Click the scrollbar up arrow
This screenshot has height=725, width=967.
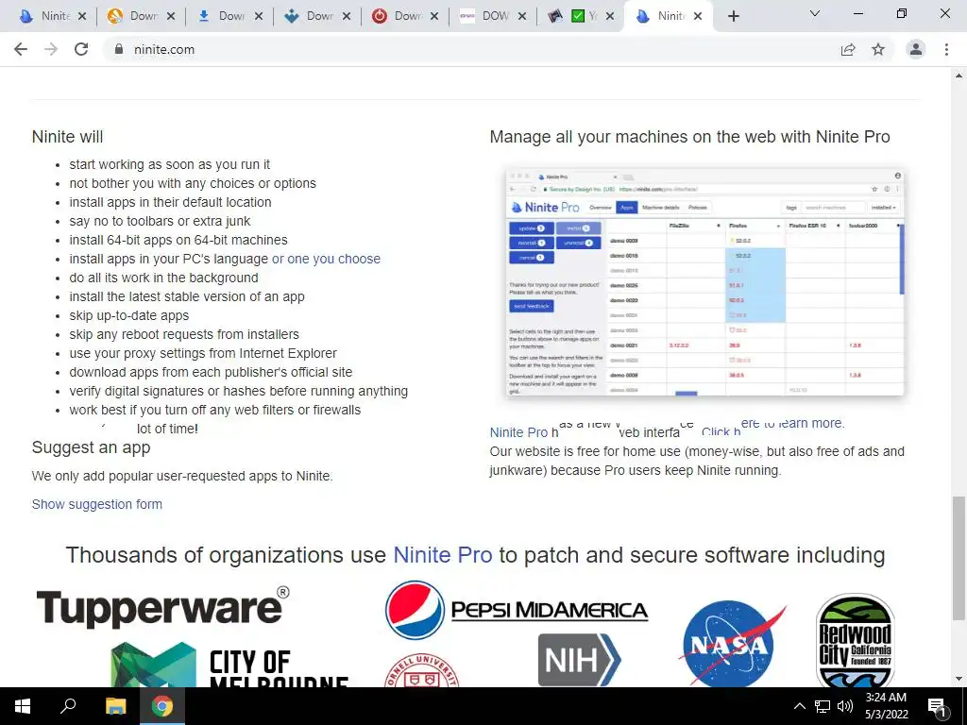(959, 76)
